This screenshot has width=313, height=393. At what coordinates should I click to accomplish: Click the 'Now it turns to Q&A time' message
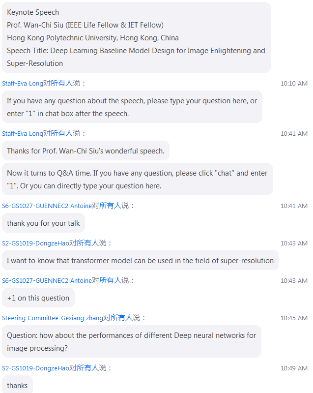(x=137, y=180)
